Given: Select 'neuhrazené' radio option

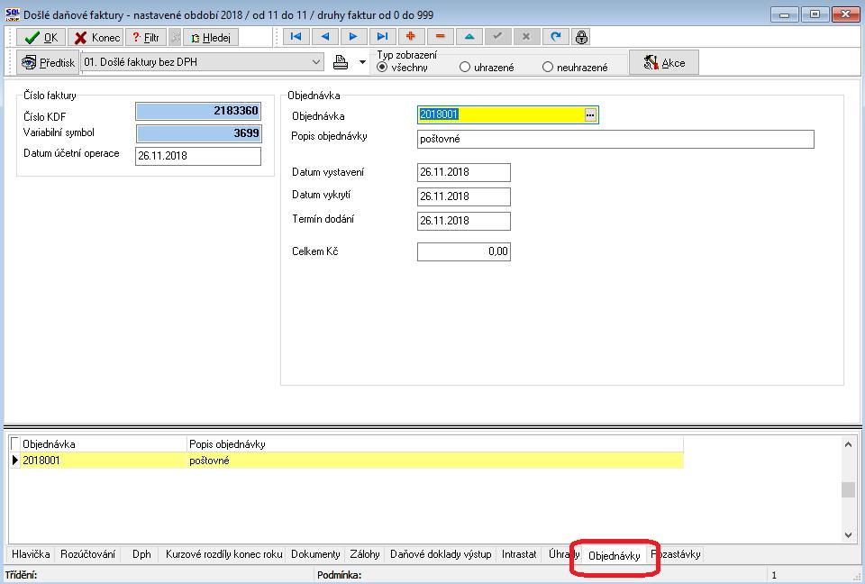Looking at the screenshot, I should coord(547,68).
